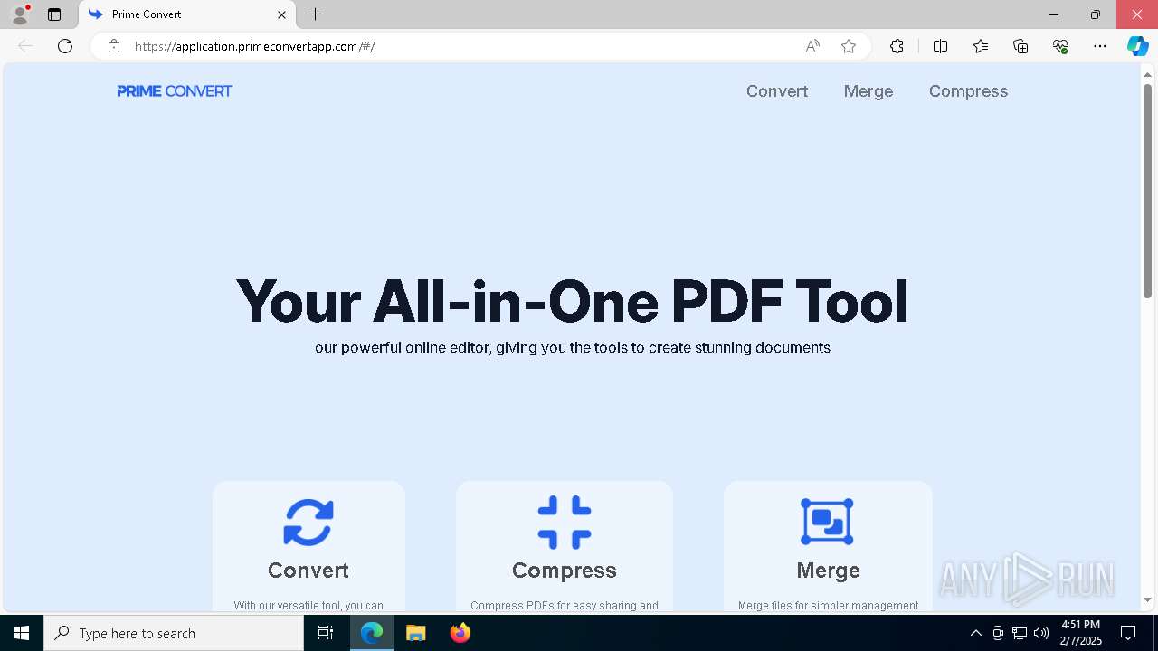Select the Merge card heading
This screenshot has width=1158, height=651.
click(828, 571)
